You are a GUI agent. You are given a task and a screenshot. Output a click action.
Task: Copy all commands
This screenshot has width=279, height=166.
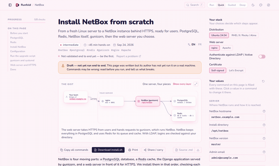coord(74,150)
